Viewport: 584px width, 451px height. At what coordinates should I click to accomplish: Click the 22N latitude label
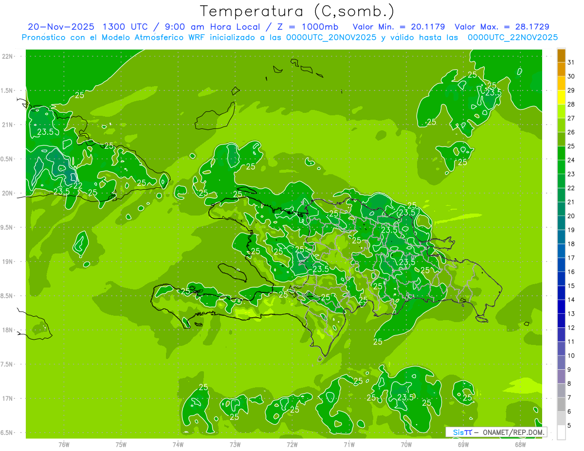7,56
